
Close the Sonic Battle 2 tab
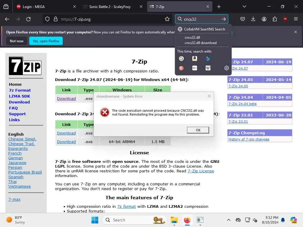coord(141,7)
